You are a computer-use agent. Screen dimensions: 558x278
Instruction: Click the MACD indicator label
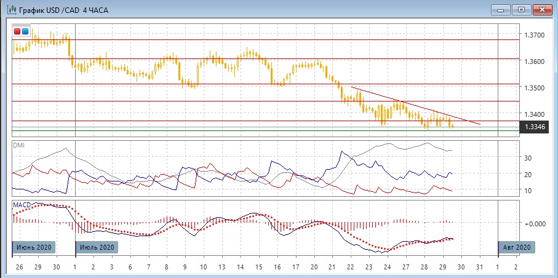[x=23, y=203]
